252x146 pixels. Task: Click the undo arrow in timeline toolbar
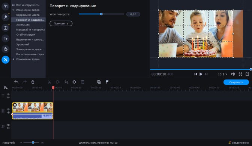click(16, 82)
